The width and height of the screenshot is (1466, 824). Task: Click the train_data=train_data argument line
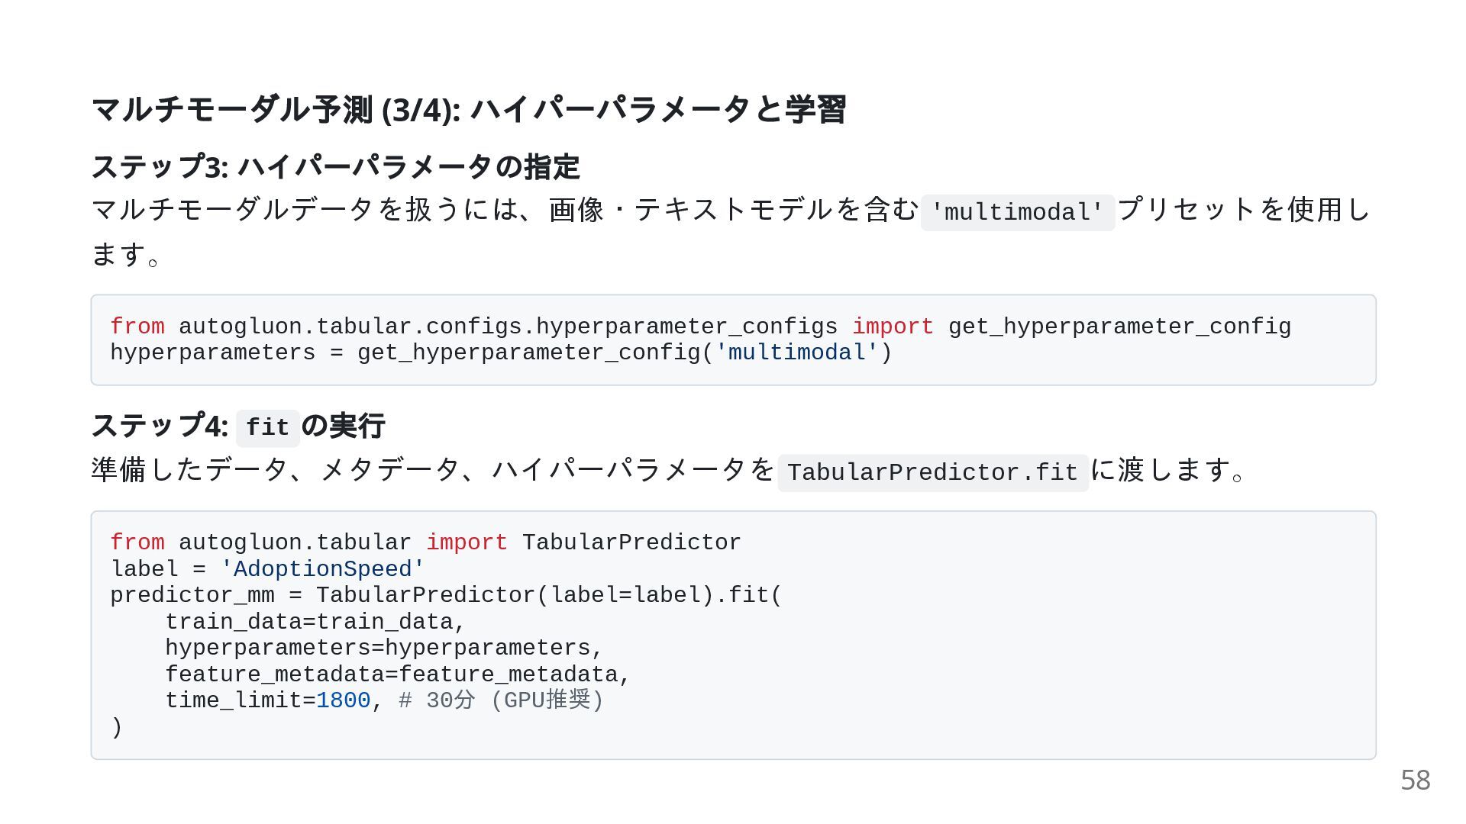point(315,622)
